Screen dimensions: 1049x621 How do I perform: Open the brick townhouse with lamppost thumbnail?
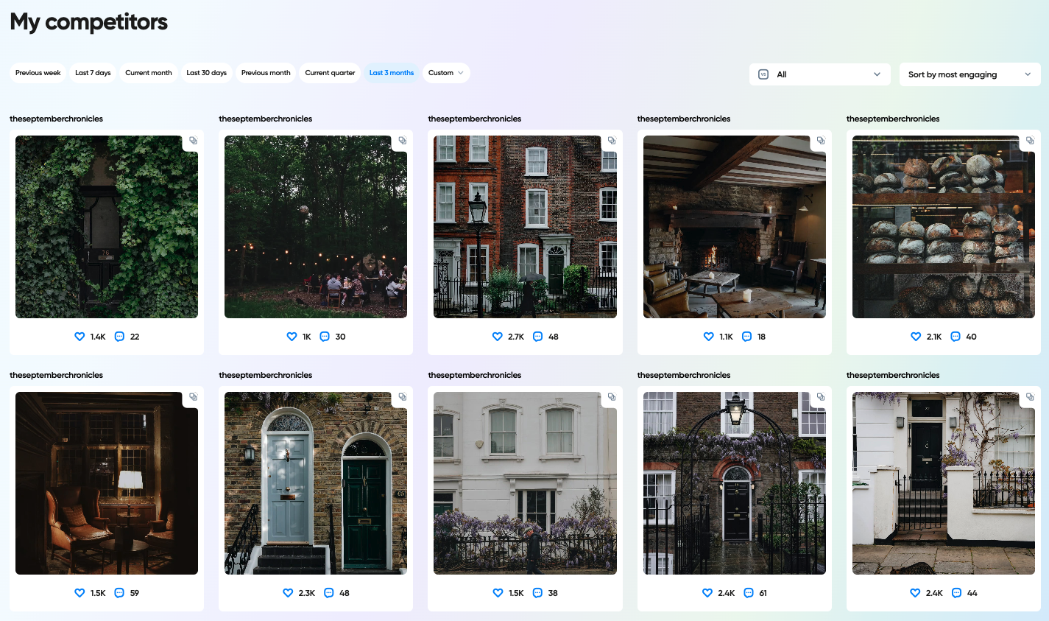525,227
